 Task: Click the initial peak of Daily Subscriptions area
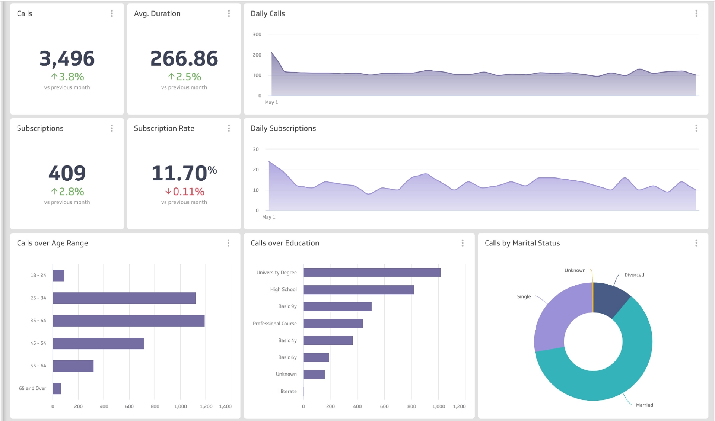click(269, 162)
